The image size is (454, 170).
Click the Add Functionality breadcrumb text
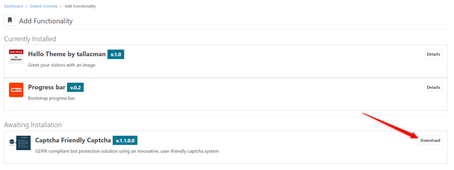click(80, 6)
